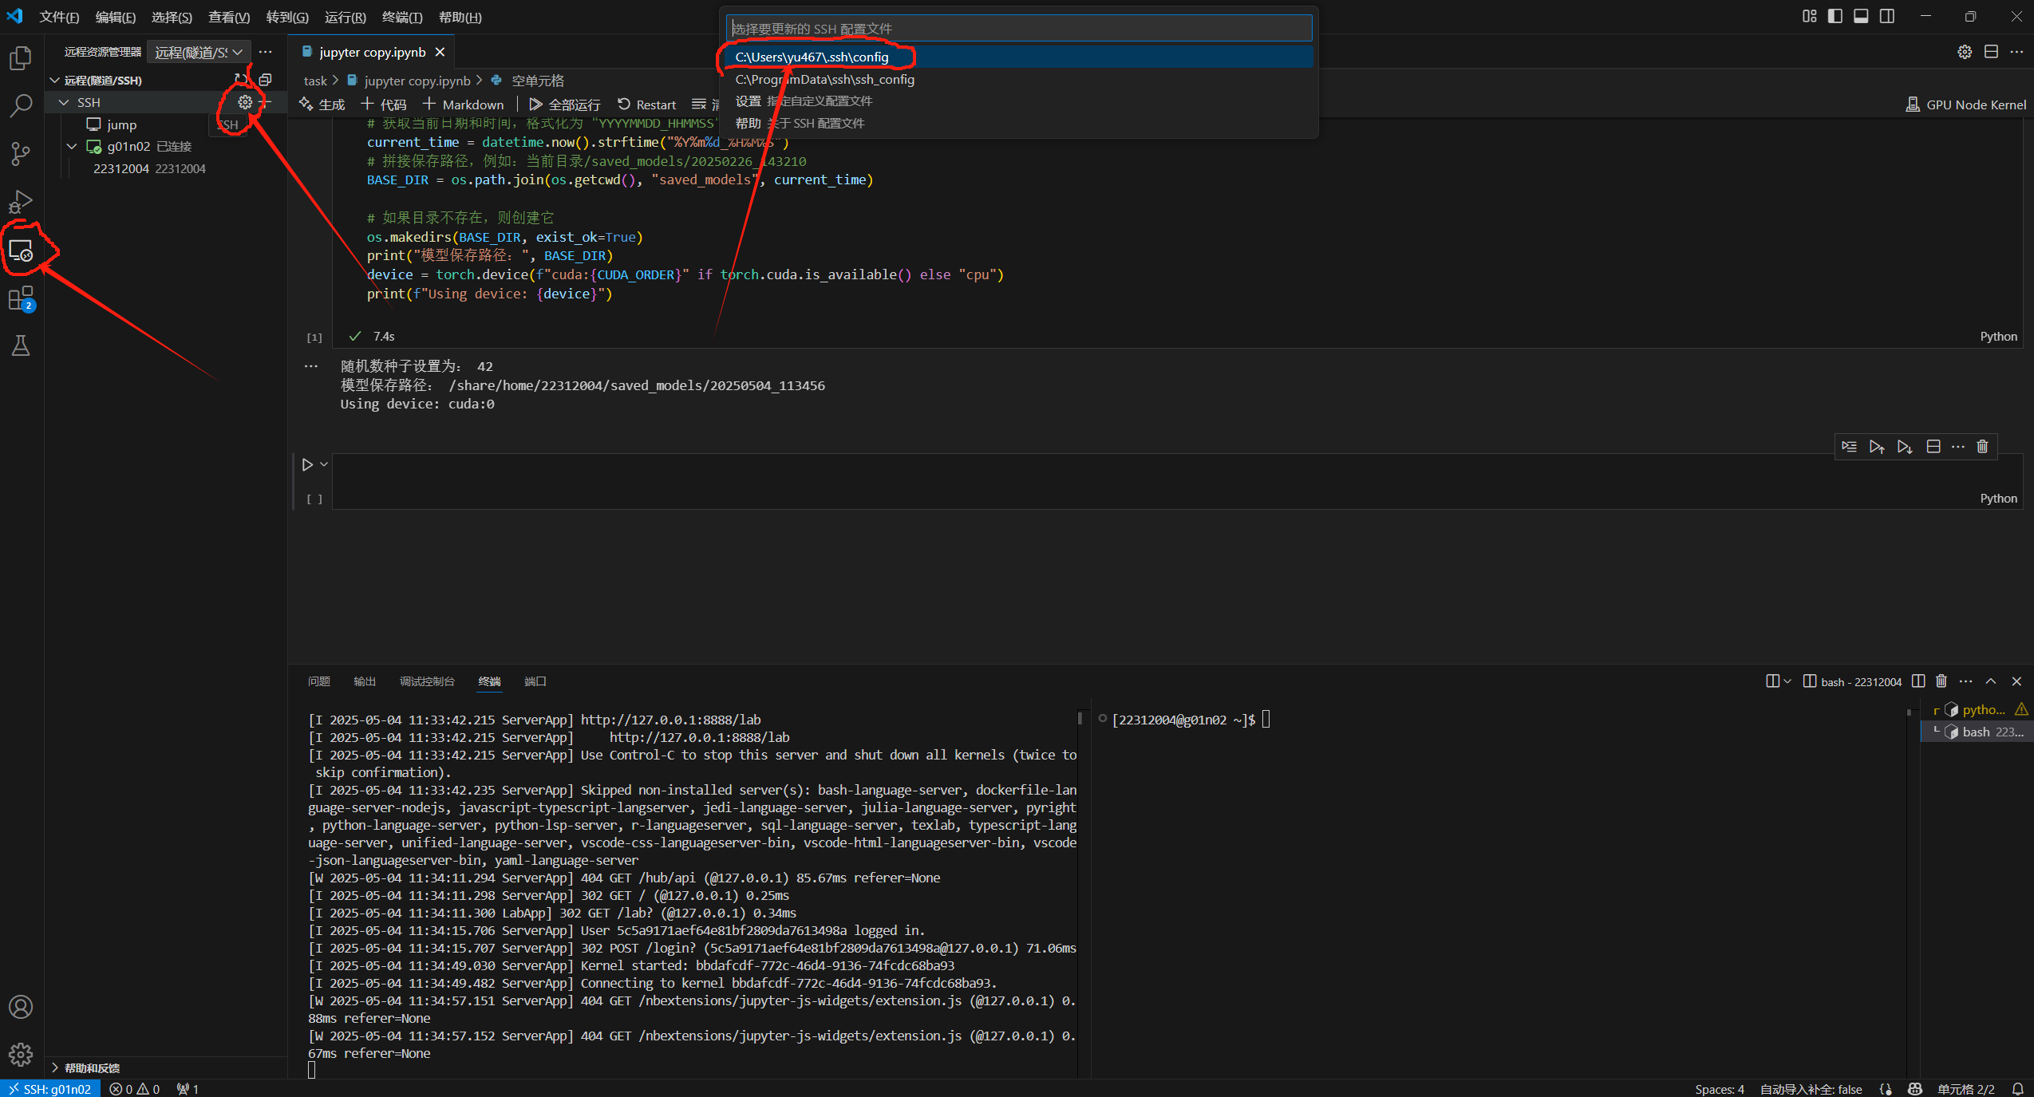Open the Run and Debug view
This screenshot has width=2034, height=1097.
tap(21, 201)
